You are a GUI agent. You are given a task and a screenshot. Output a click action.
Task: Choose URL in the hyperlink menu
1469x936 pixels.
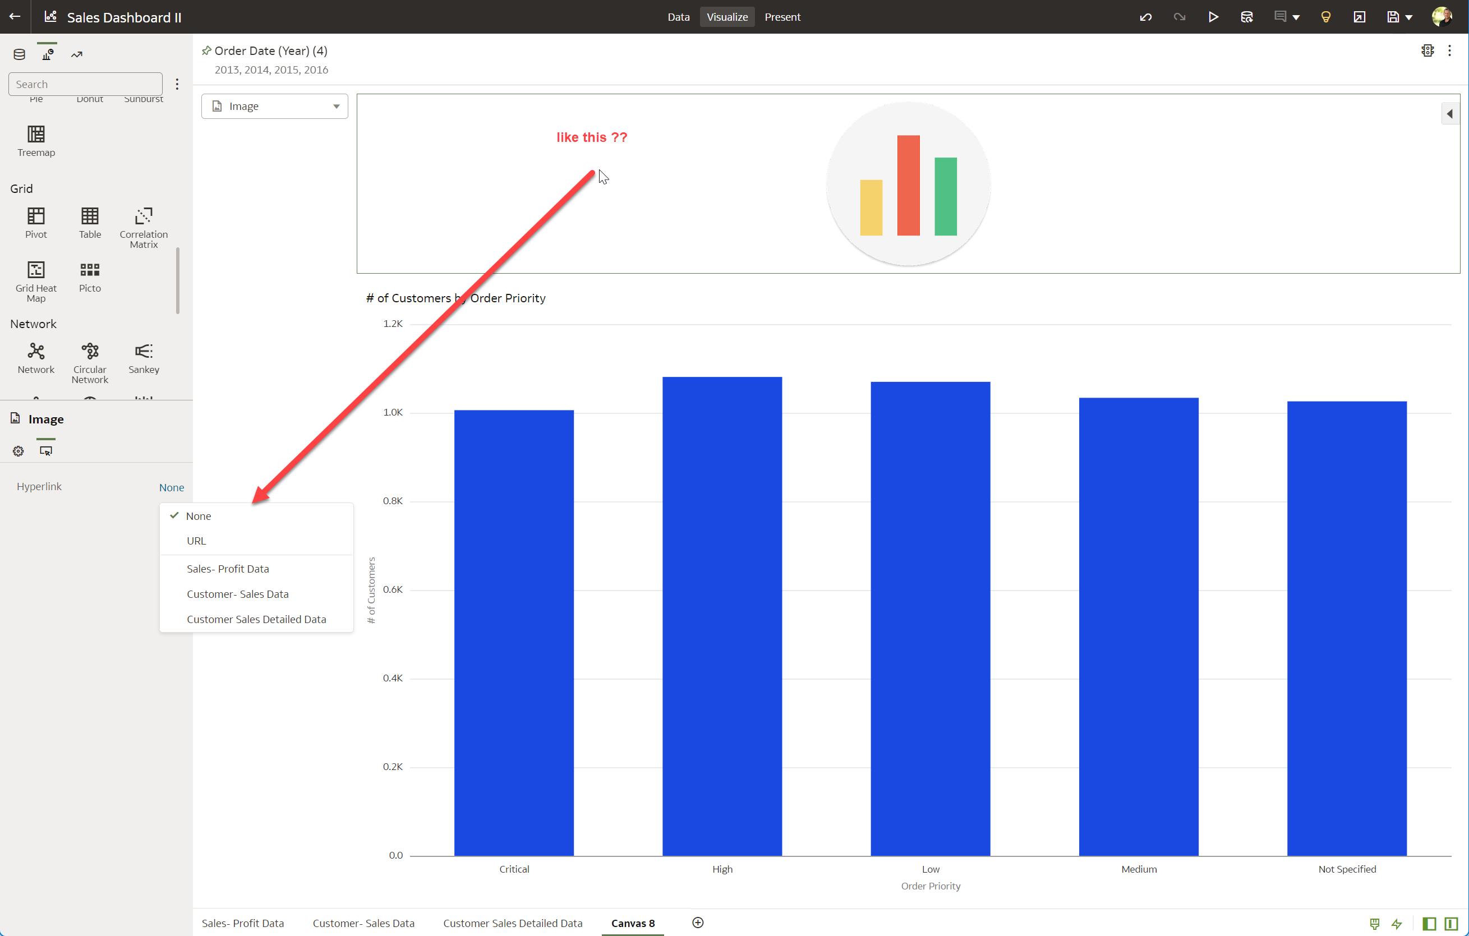pyautogui.click(x=256, y=541)
